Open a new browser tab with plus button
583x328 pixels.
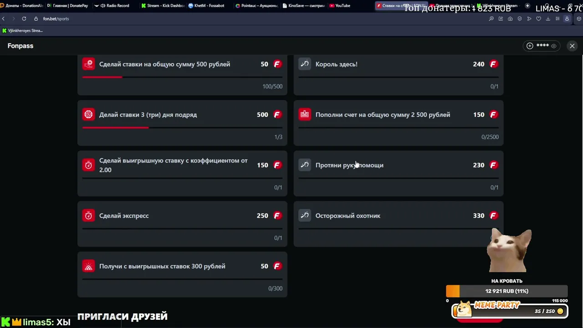coord(527,5)
